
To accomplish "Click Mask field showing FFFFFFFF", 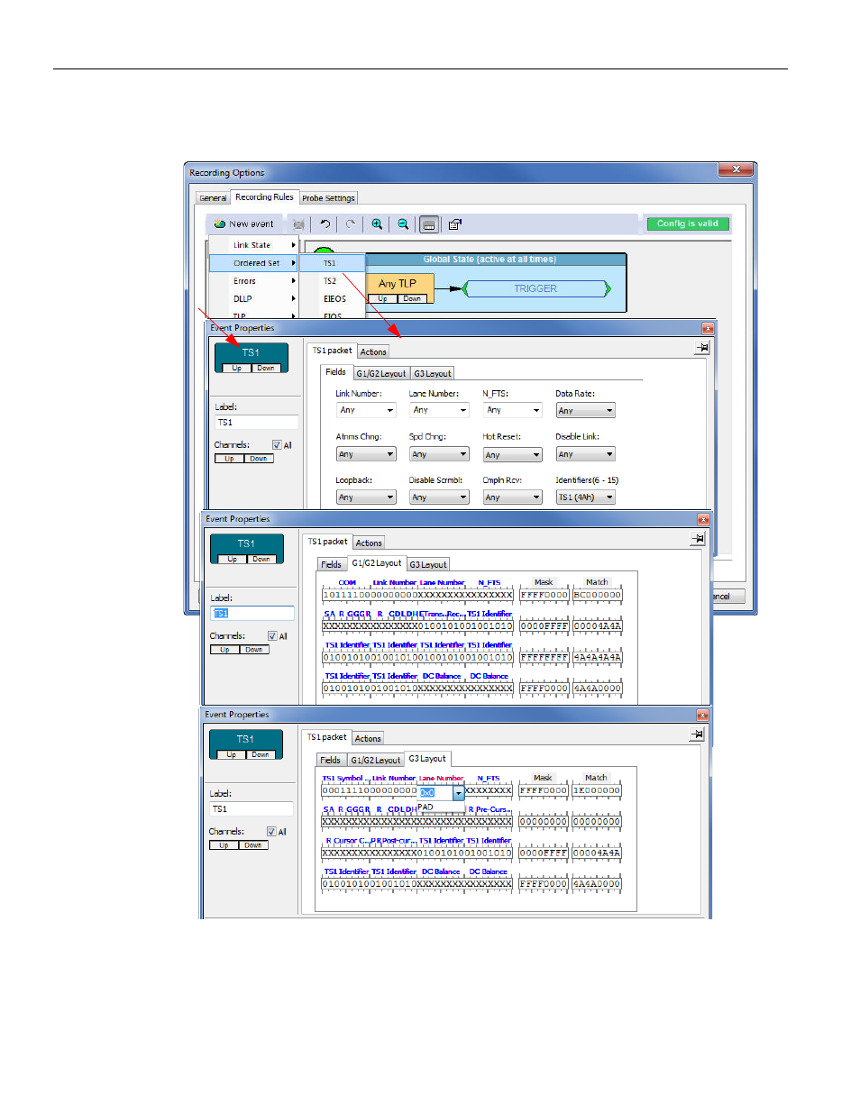I will pos(544,658).
